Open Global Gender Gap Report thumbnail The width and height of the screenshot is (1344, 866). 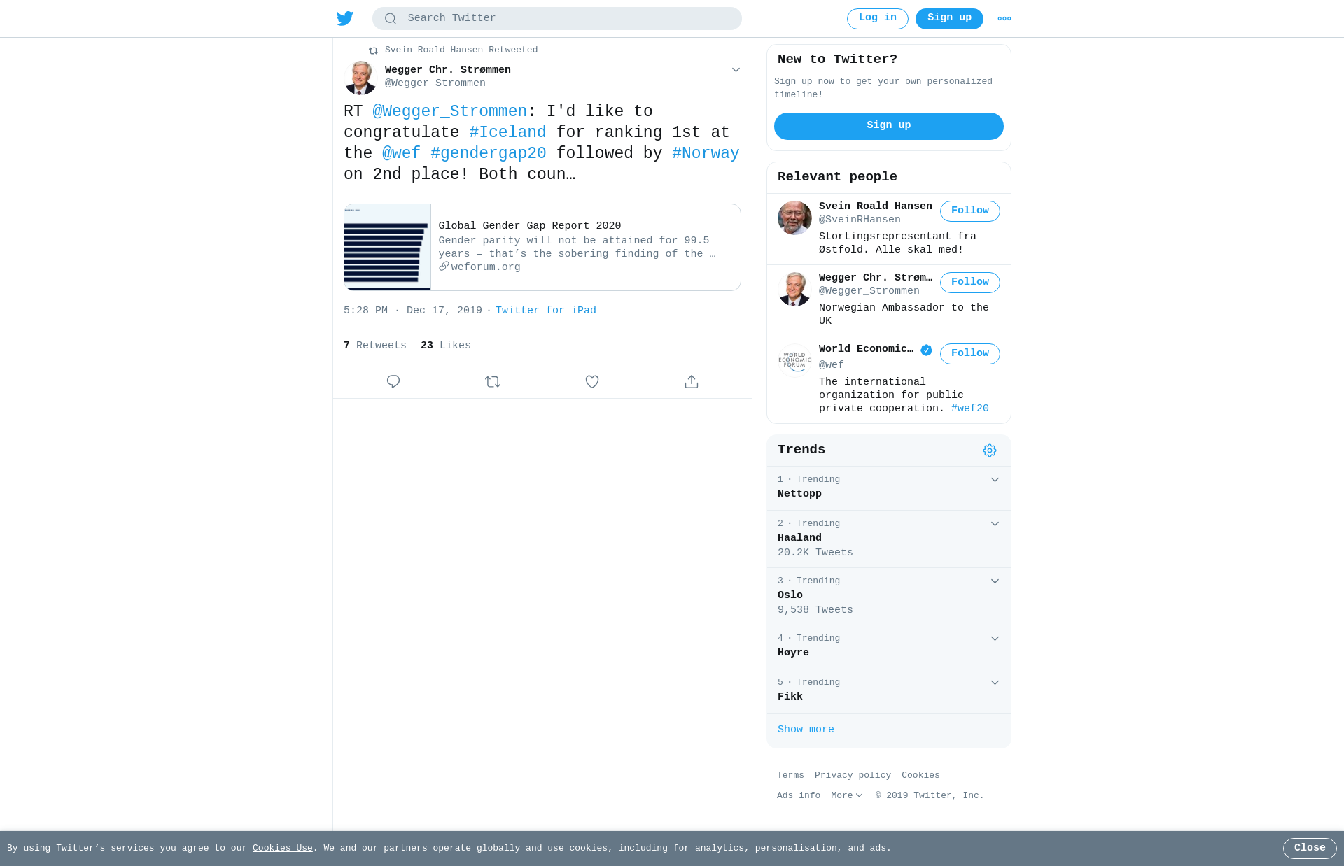click(x=387, y=247)
